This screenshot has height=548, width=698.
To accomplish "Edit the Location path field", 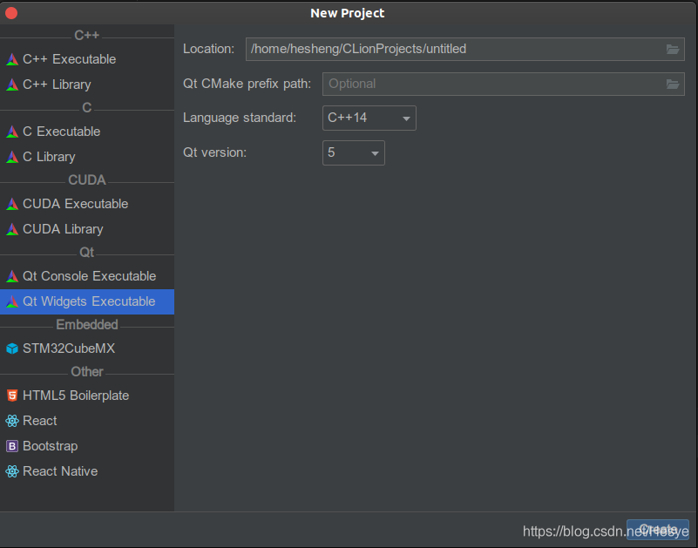I will click(464, 49).
